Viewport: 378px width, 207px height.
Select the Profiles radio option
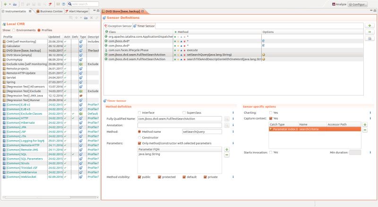point(39,30)
